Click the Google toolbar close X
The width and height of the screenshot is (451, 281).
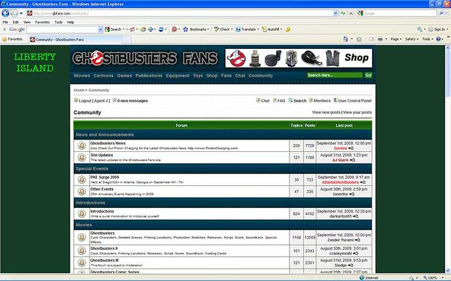coord(5,29)
